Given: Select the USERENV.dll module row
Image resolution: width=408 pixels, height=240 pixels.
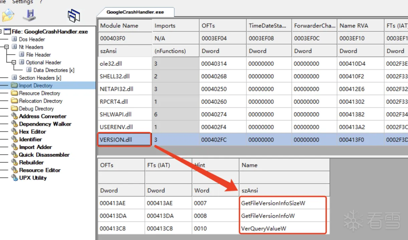Looking at the screenshot, I should (253, 127).
